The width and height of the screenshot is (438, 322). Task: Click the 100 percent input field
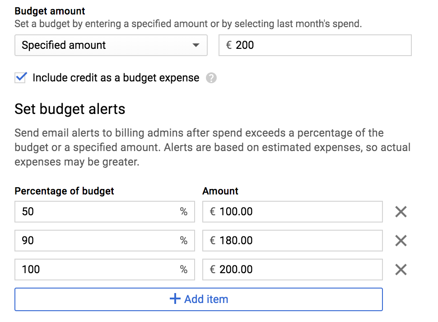point(105,270)
